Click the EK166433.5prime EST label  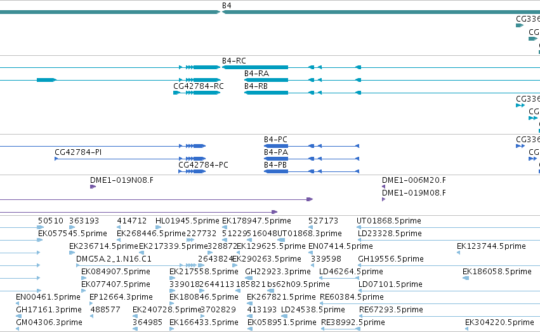point(204,322)
